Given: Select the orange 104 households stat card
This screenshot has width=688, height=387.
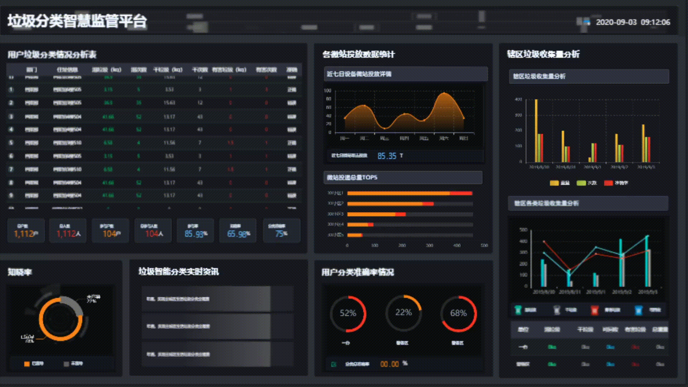Looking at the screenshot, I should click(x=111, y=231).
